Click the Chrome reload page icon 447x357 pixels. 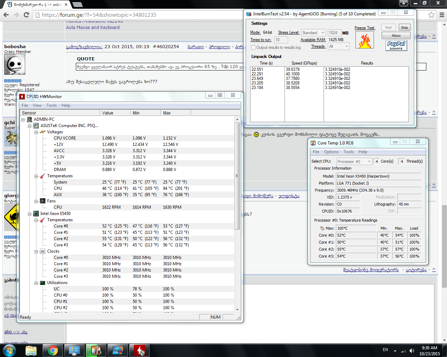(x=26, y=15)
